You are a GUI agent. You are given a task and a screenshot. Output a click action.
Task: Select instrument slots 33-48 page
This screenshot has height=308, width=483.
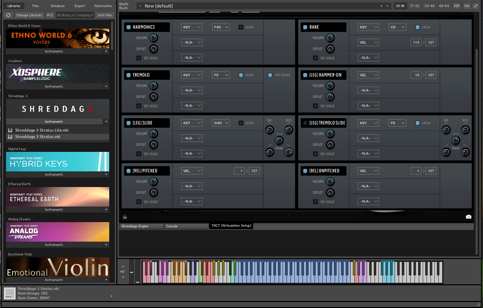(x=429, y=6)
